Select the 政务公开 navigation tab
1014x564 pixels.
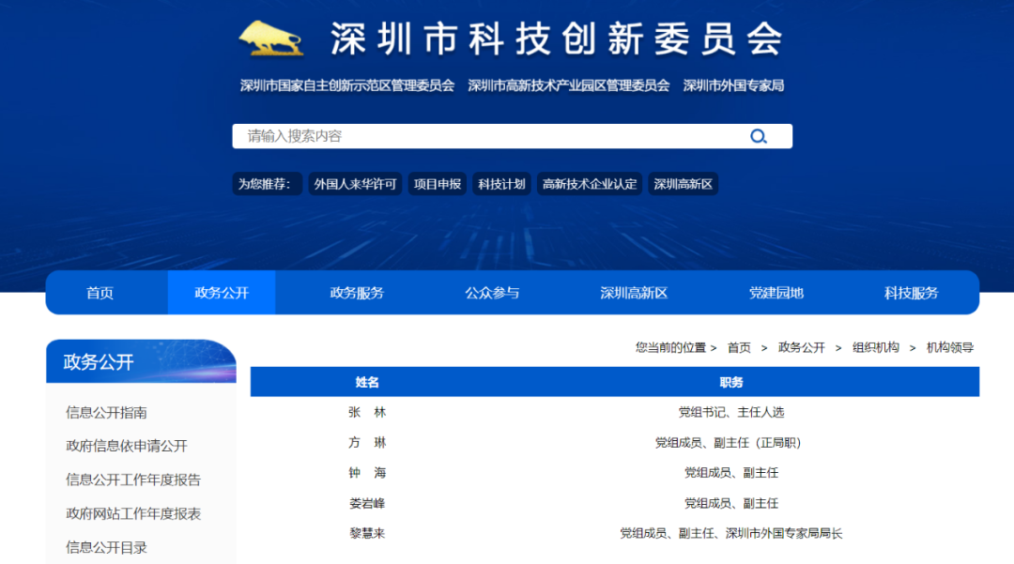coord(222,293)
